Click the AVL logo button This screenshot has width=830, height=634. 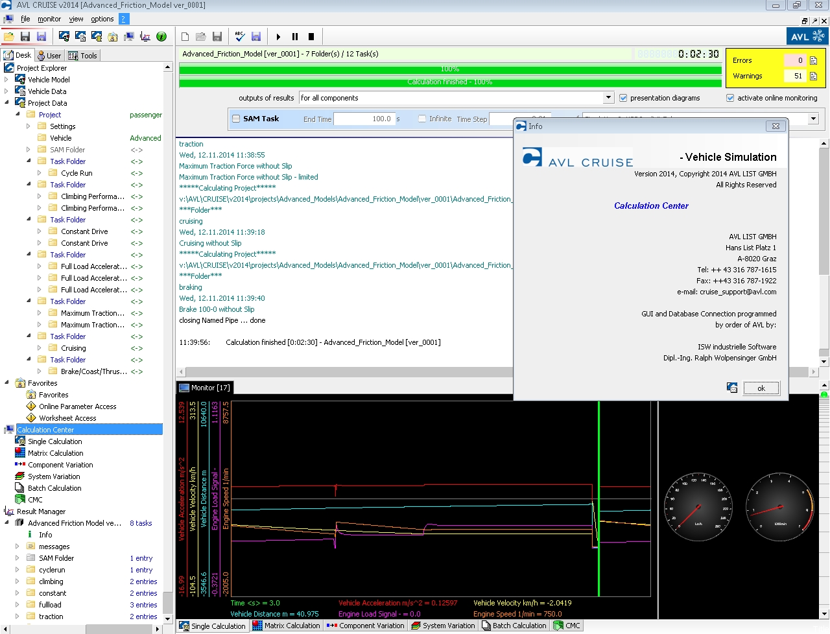[x=807, y=36]
